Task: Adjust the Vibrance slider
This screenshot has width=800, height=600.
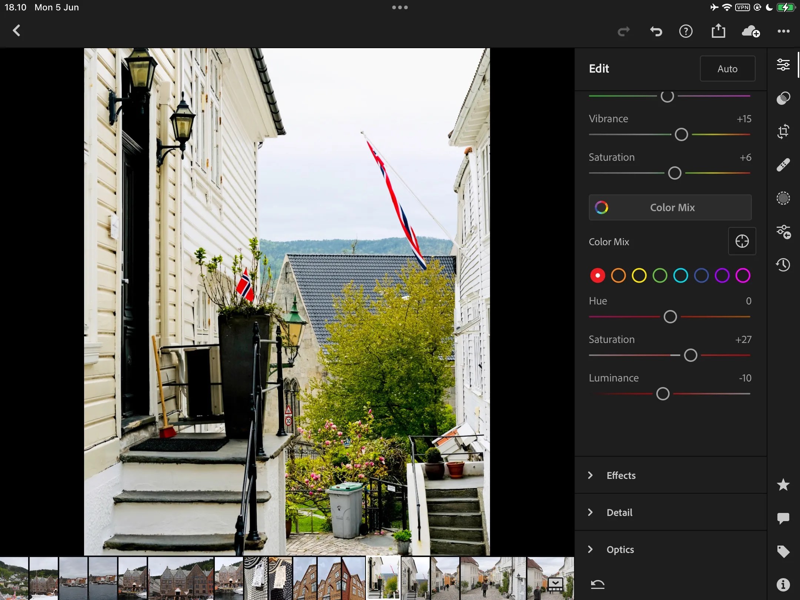Action: [681, 135]
